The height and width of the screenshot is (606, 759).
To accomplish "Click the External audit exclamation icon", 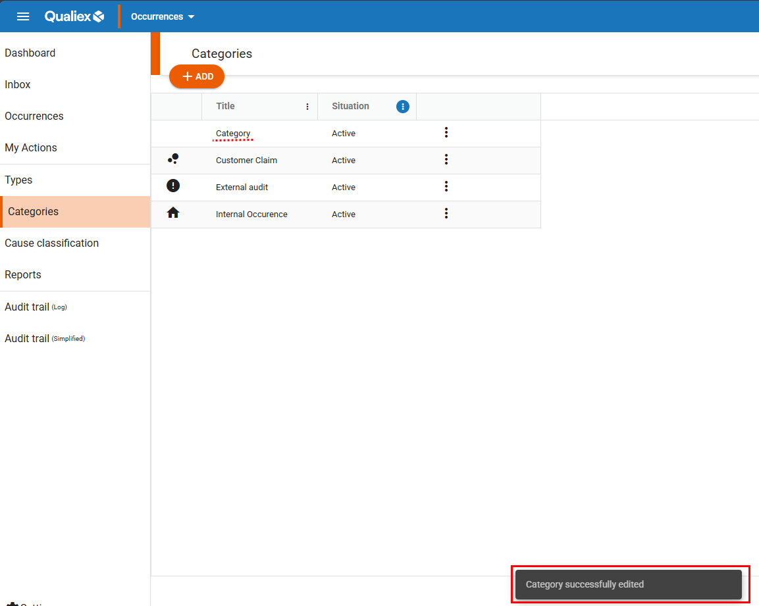I will pos(173,186).
